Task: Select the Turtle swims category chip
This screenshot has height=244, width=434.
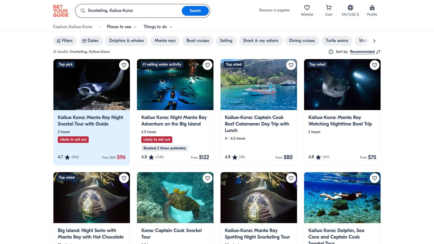Action: pos(337,41)
